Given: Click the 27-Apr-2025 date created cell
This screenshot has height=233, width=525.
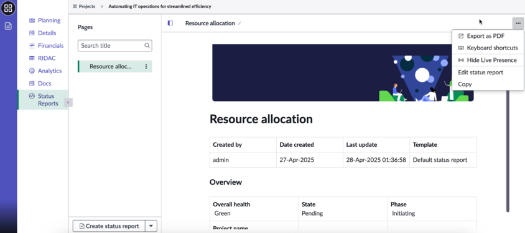Looking at the screenshot, I should [310, 160].
